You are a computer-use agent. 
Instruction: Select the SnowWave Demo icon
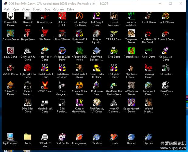click(166, 51)
